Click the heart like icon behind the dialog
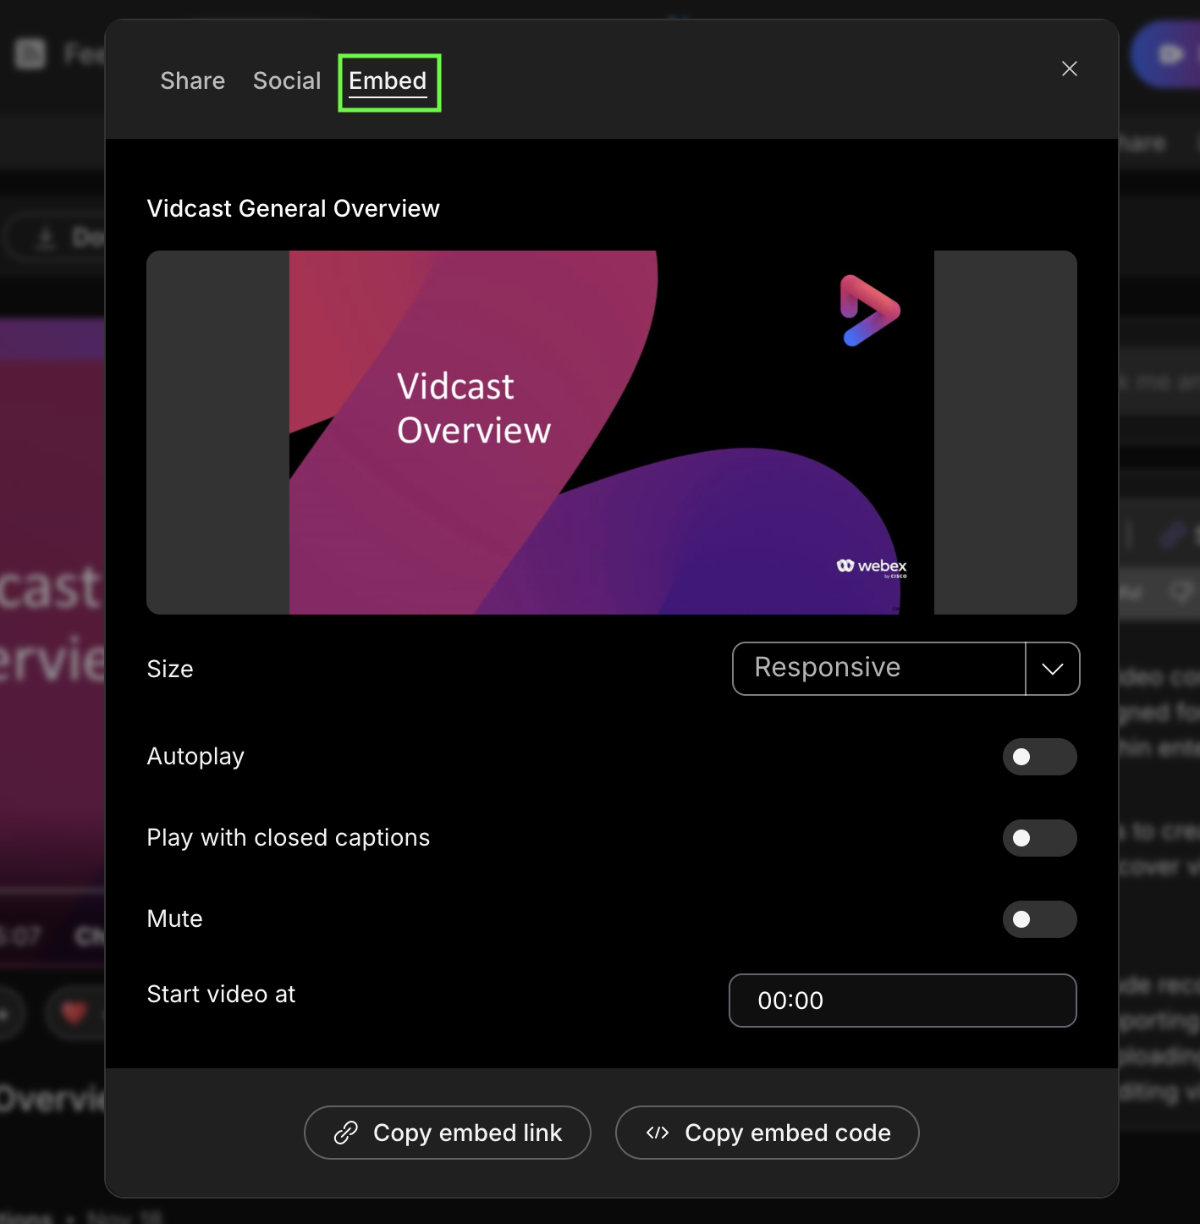 coord(74,1012)
